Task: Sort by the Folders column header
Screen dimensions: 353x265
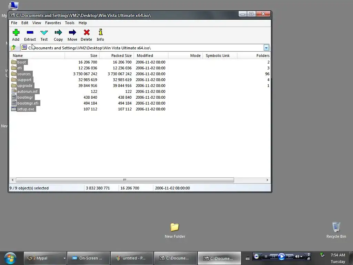Action: coord(254,56)
